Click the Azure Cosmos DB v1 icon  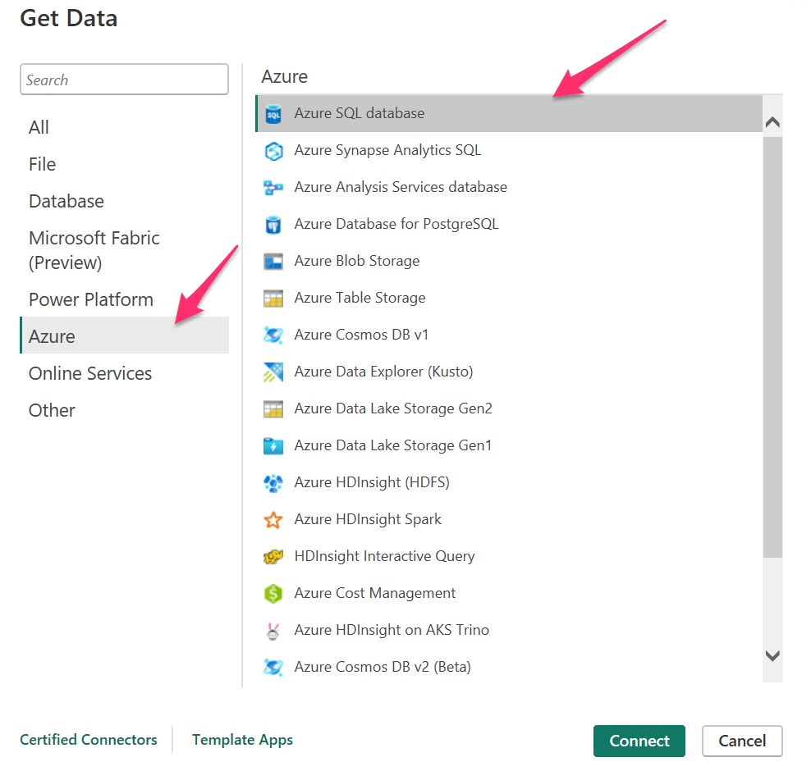[273, 335]
